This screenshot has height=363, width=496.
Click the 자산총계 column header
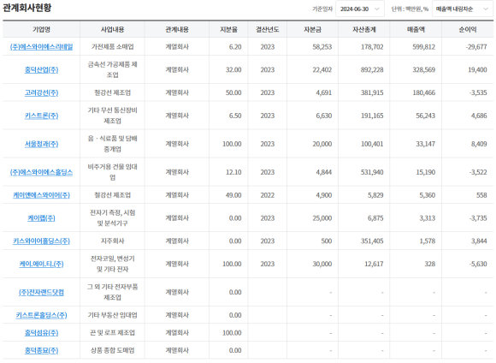[x=364, y=29]
